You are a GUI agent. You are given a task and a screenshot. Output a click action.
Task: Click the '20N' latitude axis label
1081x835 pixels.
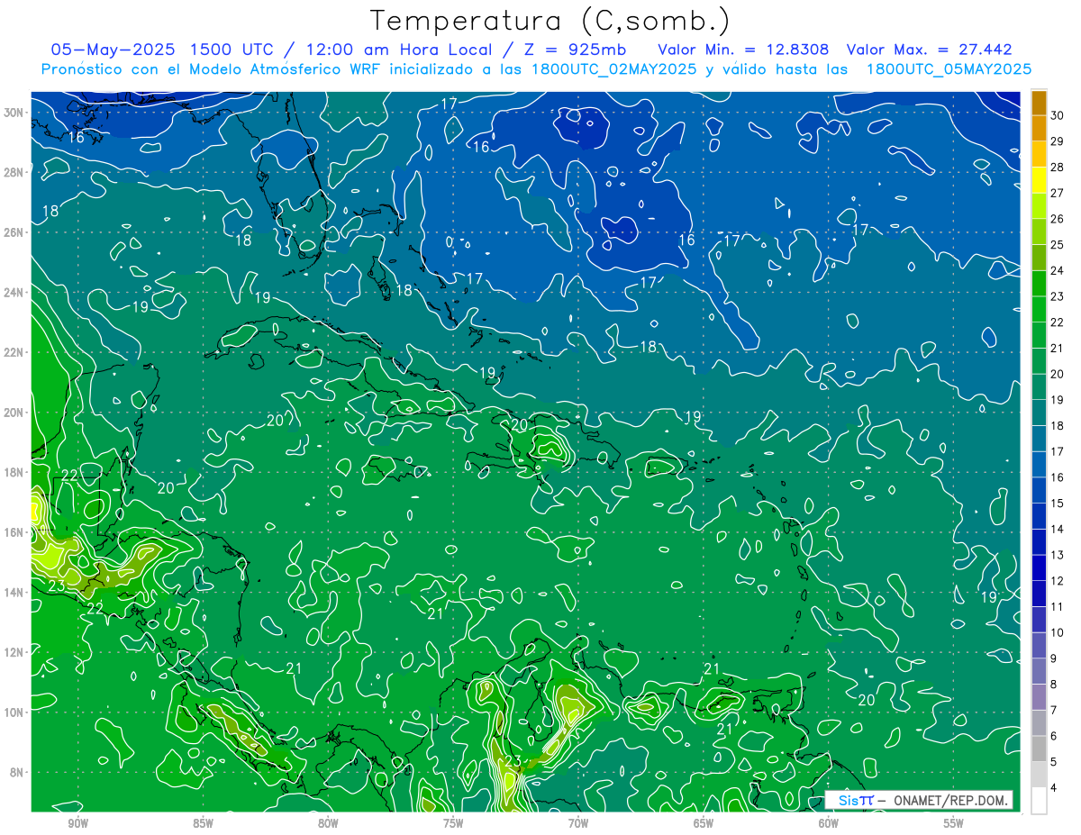[x=15, y=413]
